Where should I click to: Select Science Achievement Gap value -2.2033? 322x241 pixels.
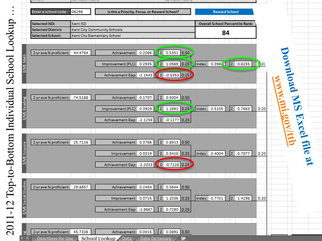(x=145, y=165)
